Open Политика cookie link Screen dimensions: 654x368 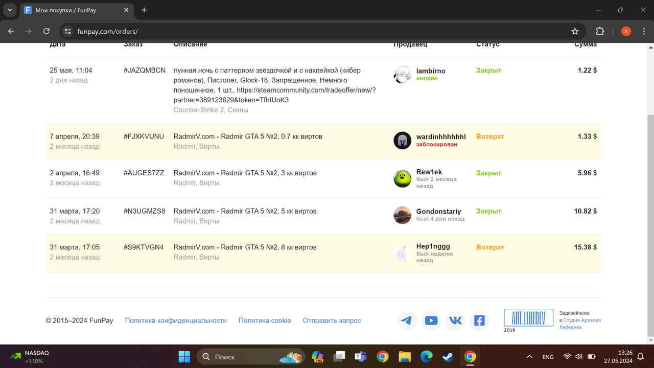[265, 320]
